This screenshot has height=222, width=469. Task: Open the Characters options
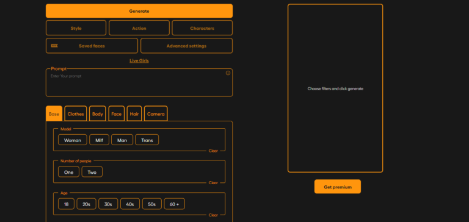point(202,28)
